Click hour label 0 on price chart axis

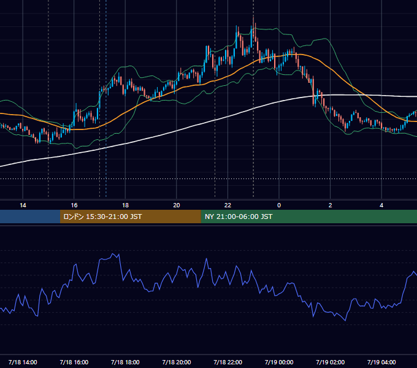pos(279,205)
